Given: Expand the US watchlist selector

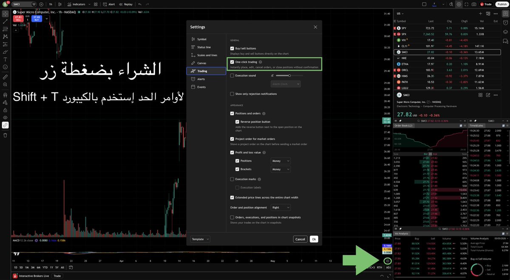Looking at the screenshot, I should click(400, 14).
